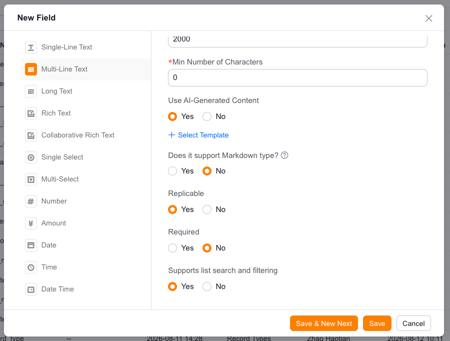This screenshot has width=450, height=341.
Task: Click the Date Time field icon
Action: point(31,289)
